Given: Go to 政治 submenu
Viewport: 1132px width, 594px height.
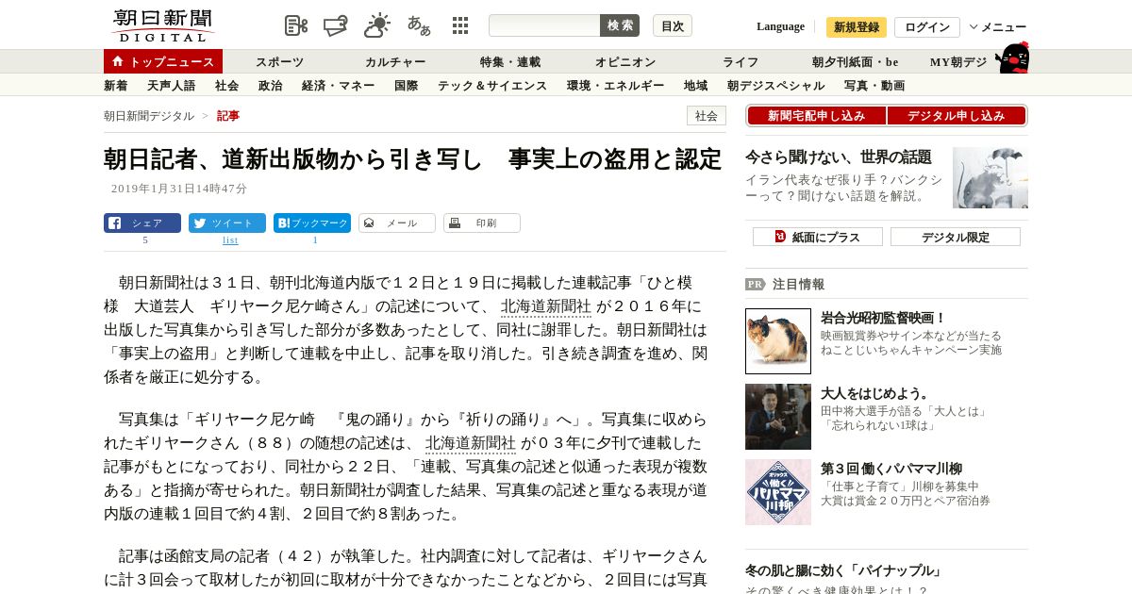Looking at the screenshot, I should (271, 86).
